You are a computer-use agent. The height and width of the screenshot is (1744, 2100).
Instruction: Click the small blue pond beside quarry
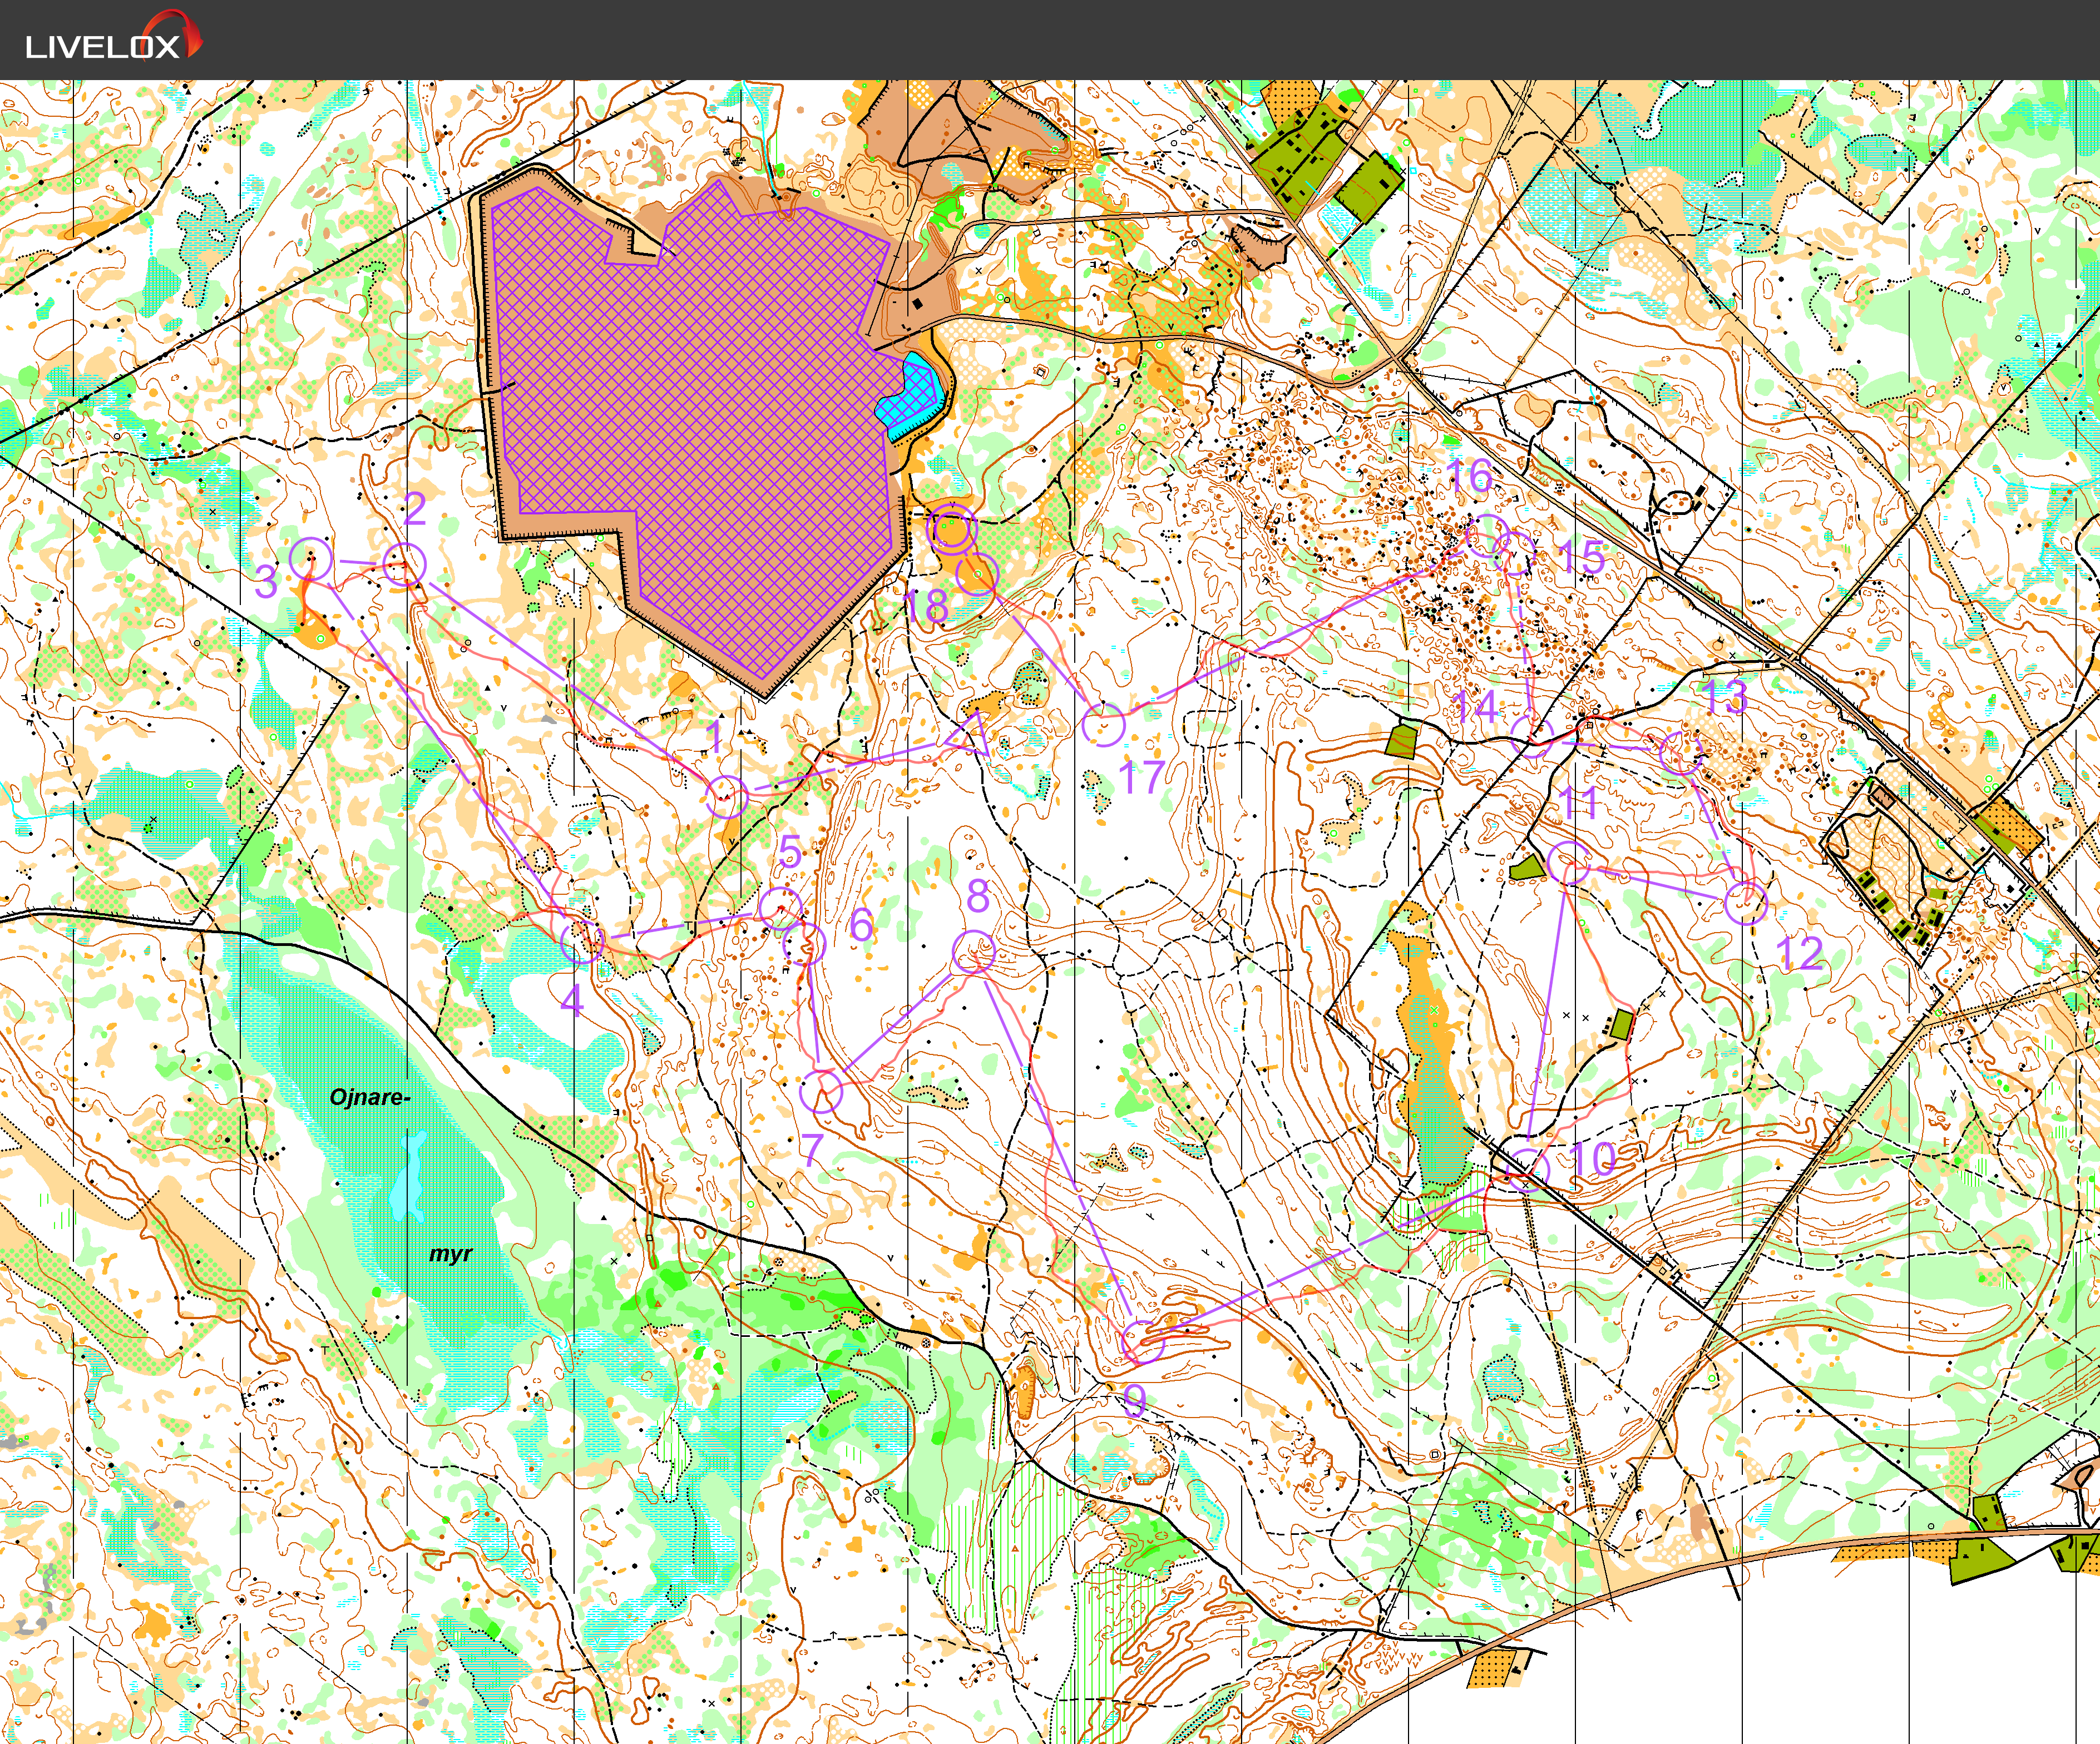pyautogui.click(x=910, y=398)
